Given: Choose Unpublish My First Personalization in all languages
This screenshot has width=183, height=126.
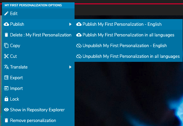Looking at the screenshot, I should 129,56.
